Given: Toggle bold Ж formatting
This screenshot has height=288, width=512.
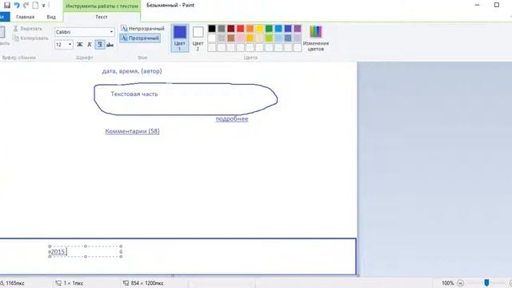Looking at the screenshot, I should (x=80, y=45).
